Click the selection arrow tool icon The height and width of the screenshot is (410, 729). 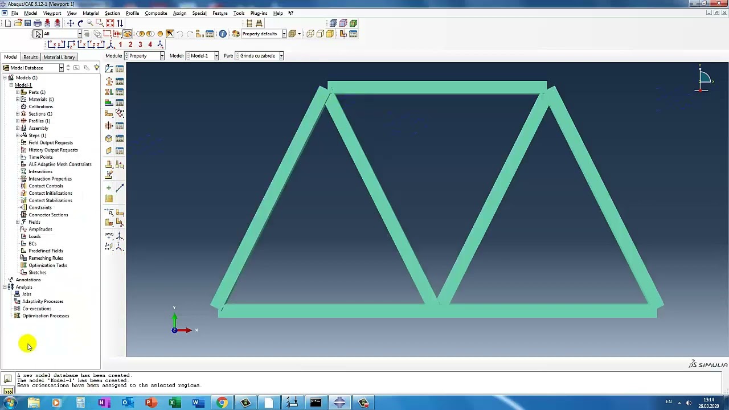point(38,34)
